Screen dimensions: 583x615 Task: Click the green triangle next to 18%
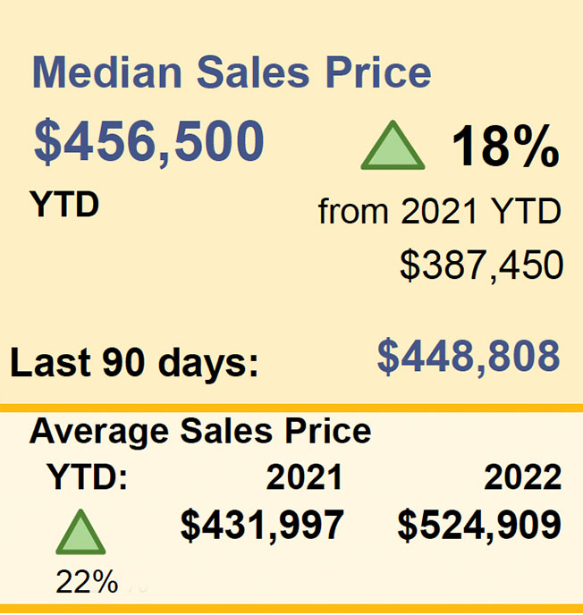(393, 146)
